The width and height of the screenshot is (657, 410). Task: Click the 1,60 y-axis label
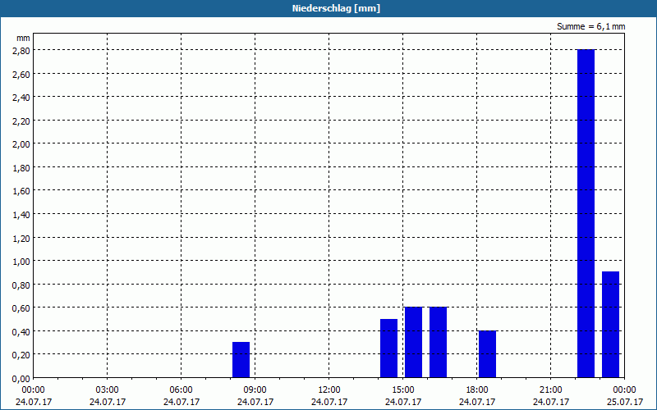(x=23, y=191)
